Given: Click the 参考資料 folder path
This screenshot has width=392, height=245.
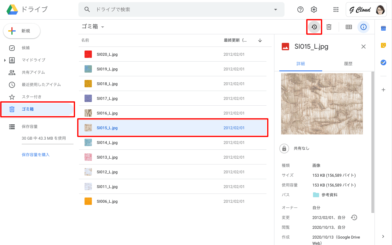Looking at the screenshot, I should (x=325, y=195).
